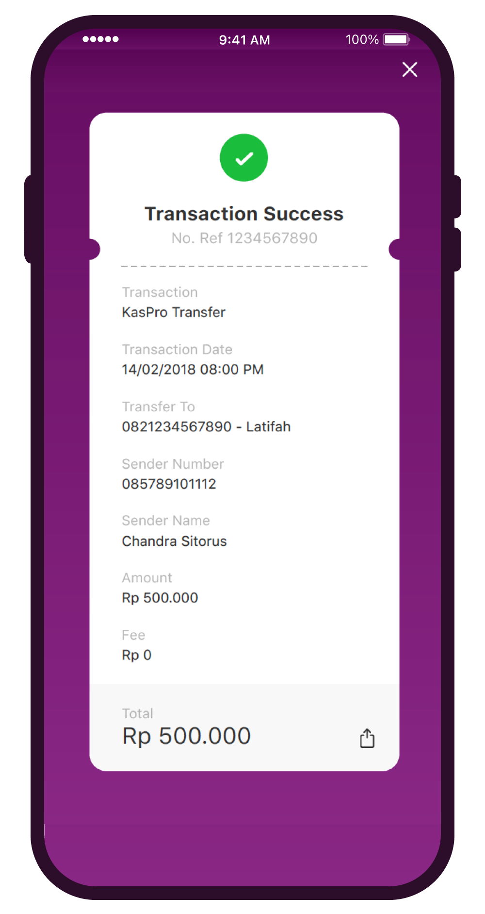Tap the battery icon in status bar
485x914 pixels.
(396, 39)
